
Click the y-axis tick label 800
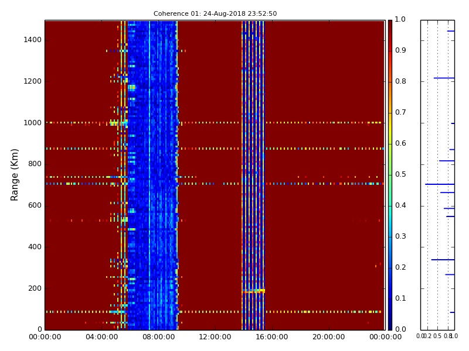35,164
